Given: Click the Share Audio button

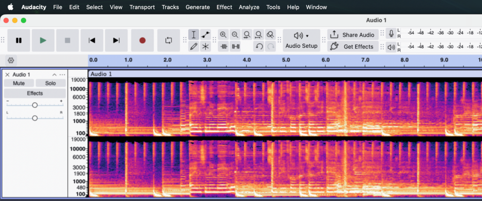Looking at the screenshot, I should 353,35.
